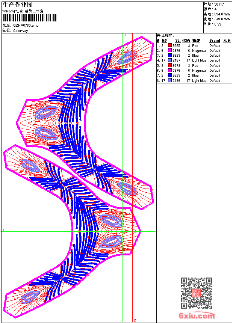Click the St. column header
The height and width of the screenshot is (323, 233).
177,41
